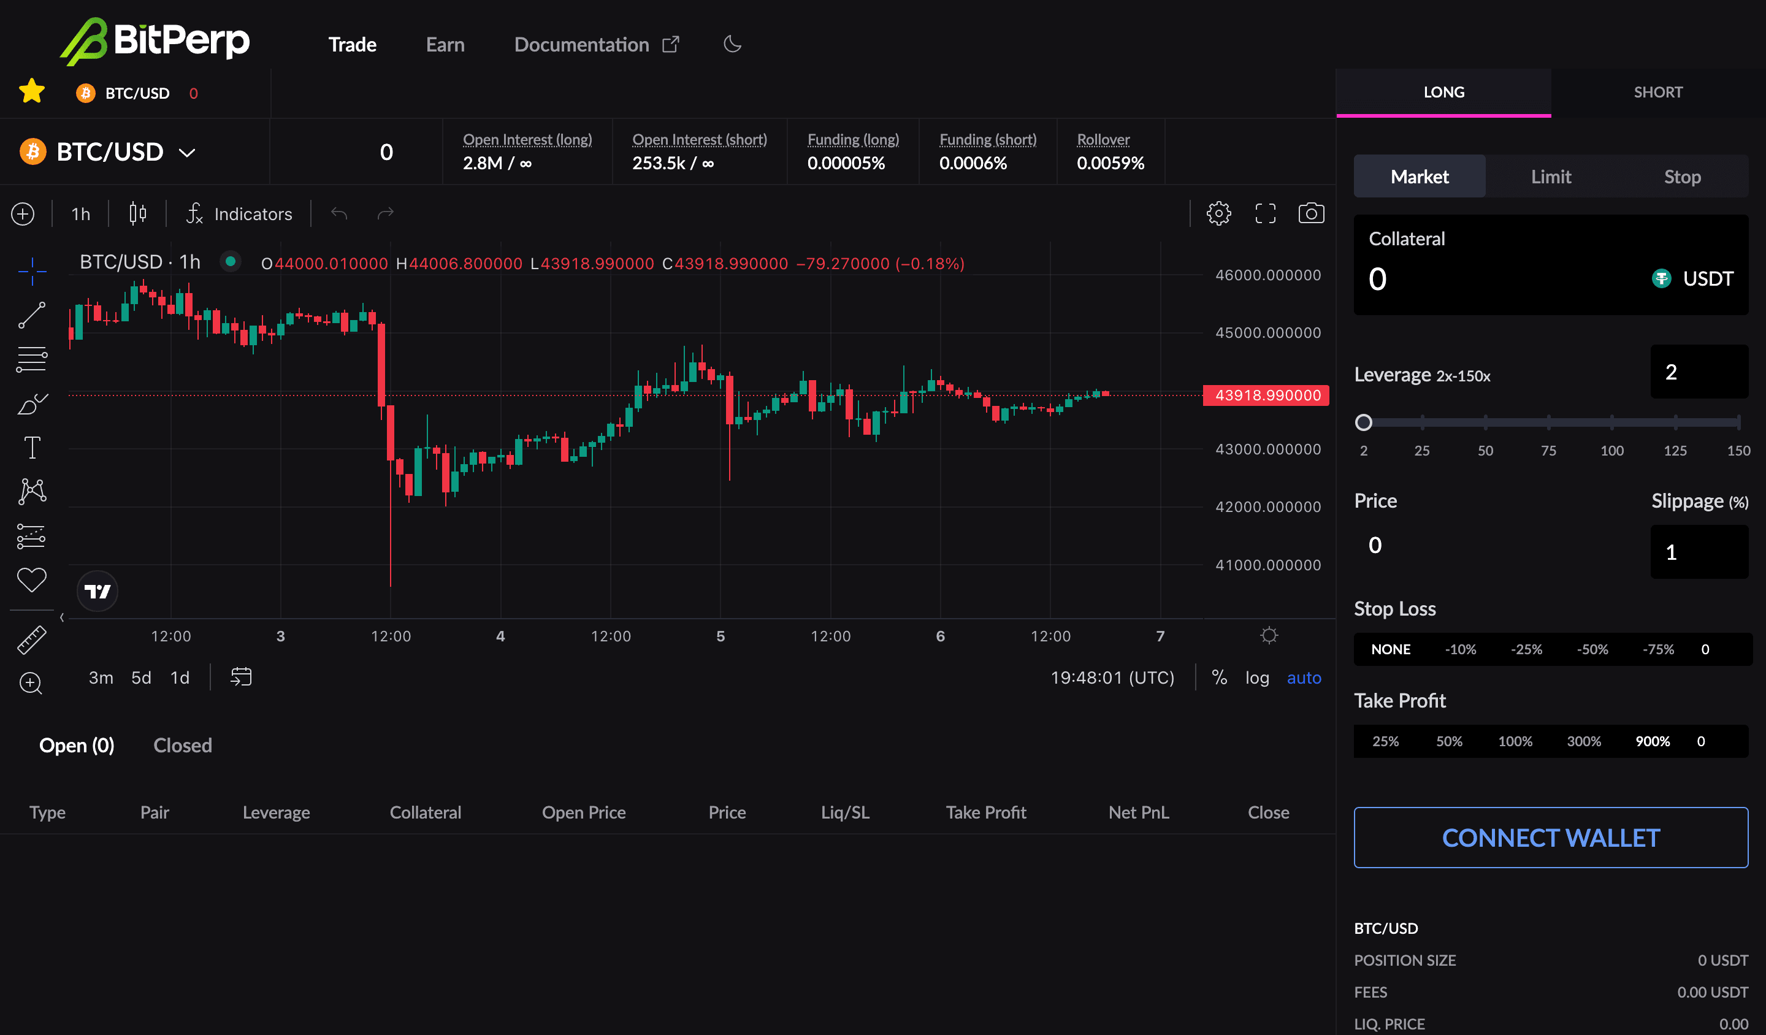Open the Documentation external link
1766x1035 pixels.
click(x=597, y=44)
